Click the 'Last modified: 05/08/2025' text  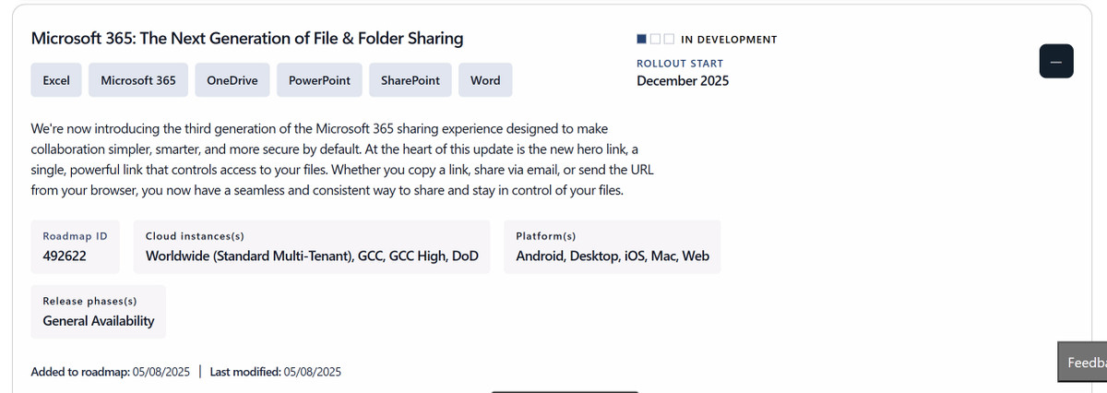tap(276, 372)
